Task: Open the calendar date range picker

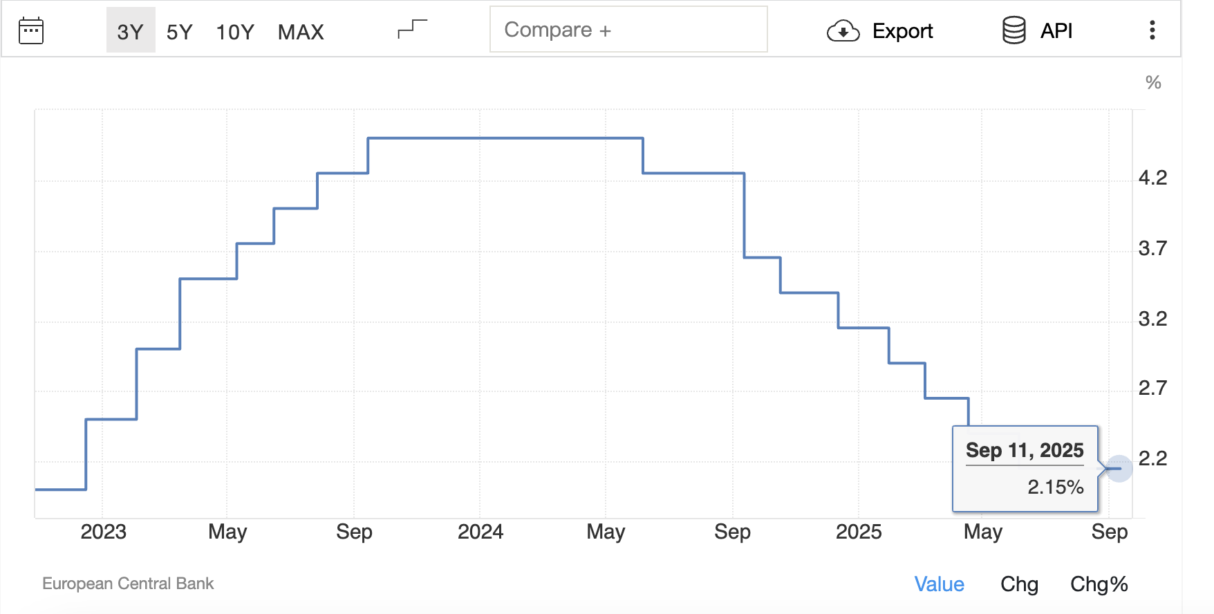Action: pos(31,31)
